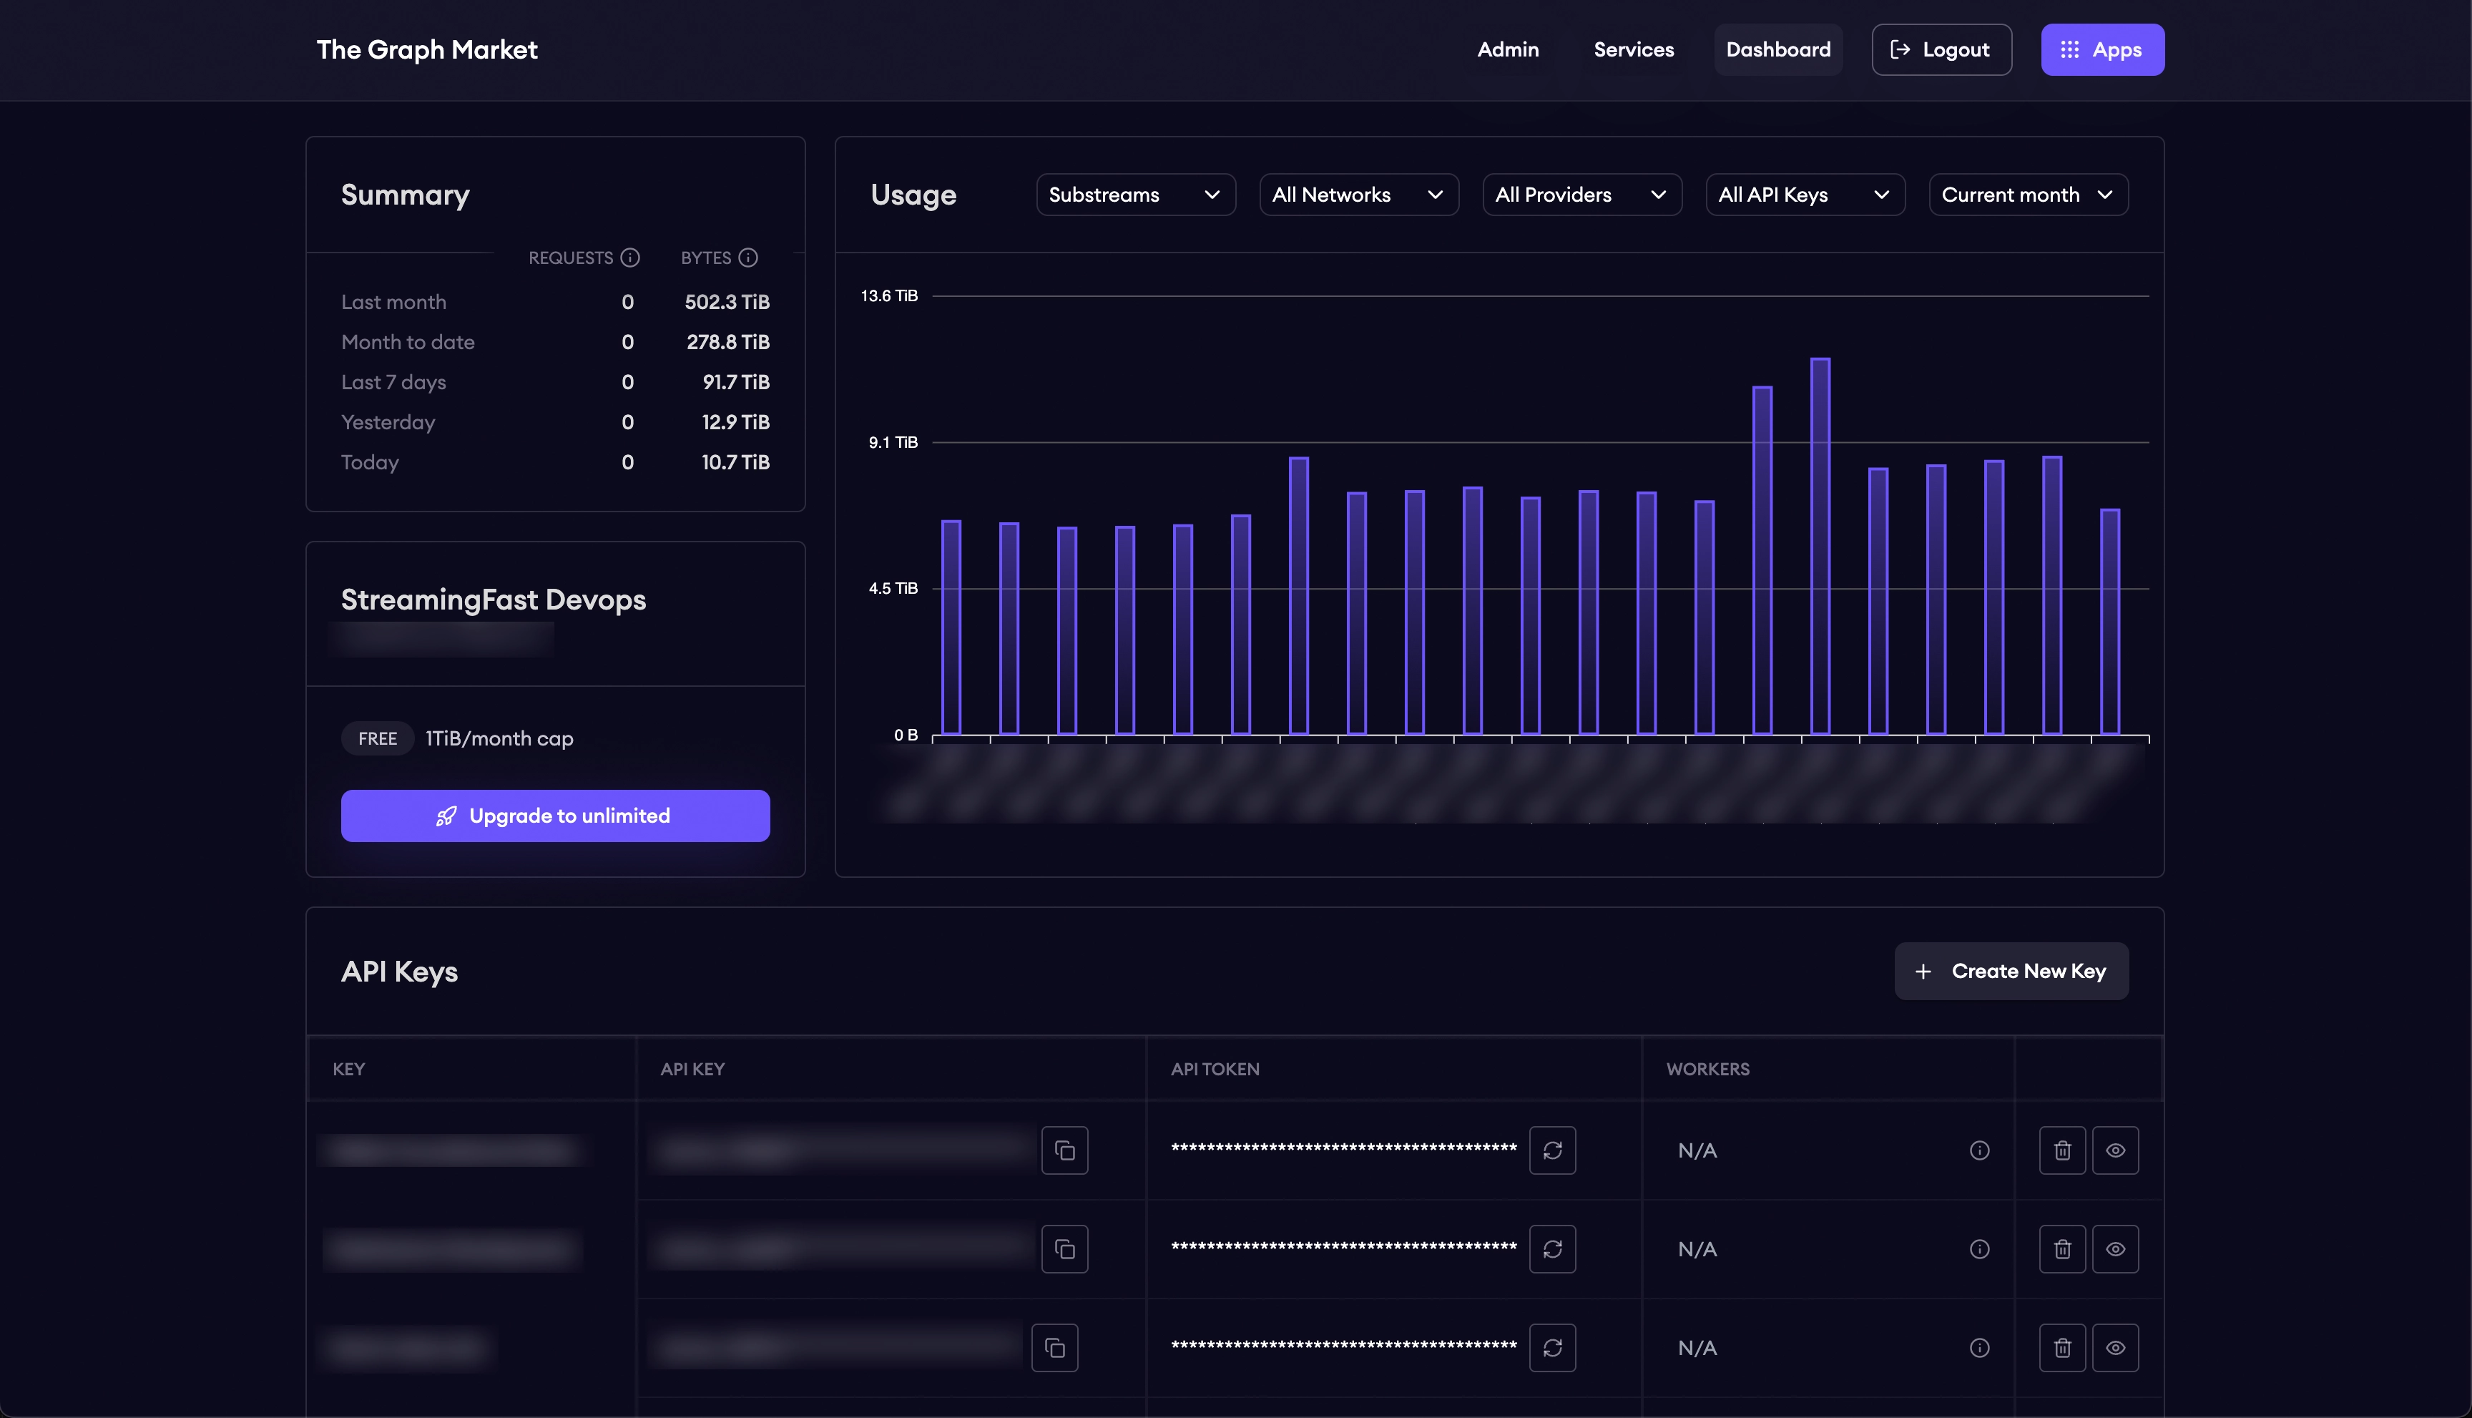Click the WORKERS column header
Viewport: 2472px width, 1418px height.
pos(1707,1070)
